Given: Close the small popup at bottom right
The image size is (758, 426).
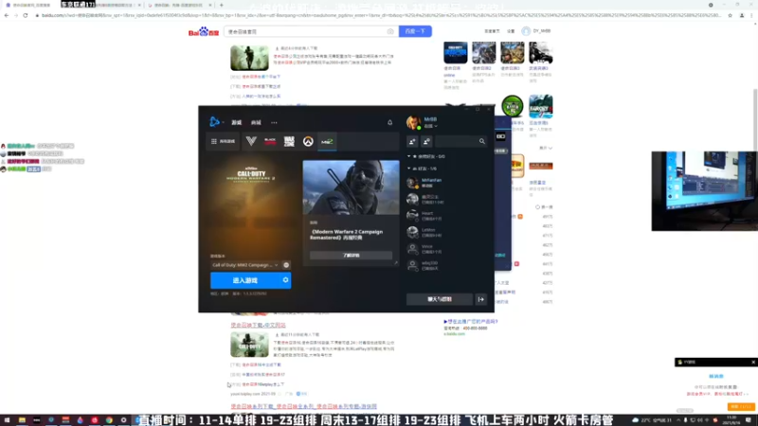Looking at the screenshot, I should coord(753,363).
